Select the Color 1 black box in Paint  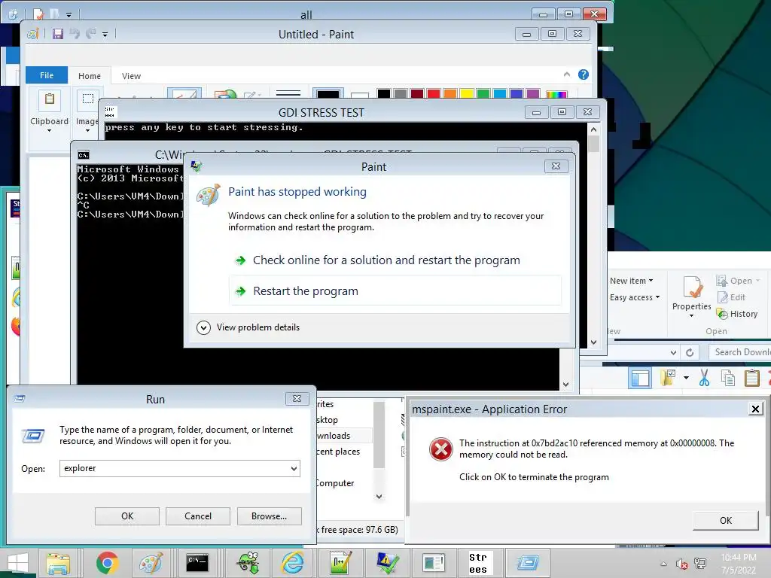click(x=328, y=93)
